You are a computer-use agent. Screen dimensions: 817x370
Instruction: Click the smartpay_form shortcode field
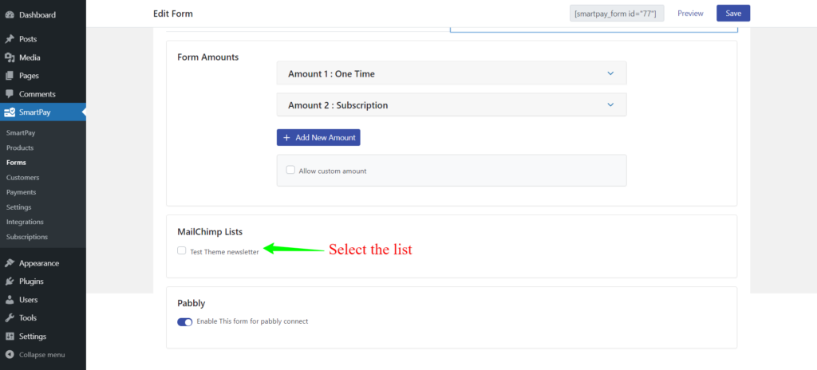pos(617,14)
